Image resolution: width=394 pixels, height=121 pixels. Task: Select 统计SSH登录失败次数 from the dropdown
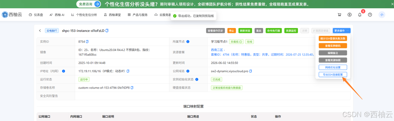coord(333,38)
